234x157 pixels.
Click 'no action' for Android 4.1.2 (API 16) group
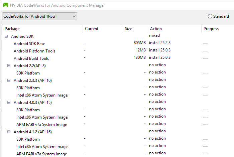tap(157, 131)
